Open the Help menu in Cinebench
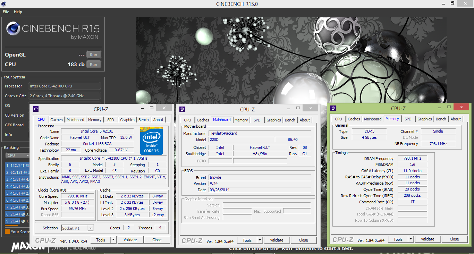The image size is (474, 254). coord(18,12)
